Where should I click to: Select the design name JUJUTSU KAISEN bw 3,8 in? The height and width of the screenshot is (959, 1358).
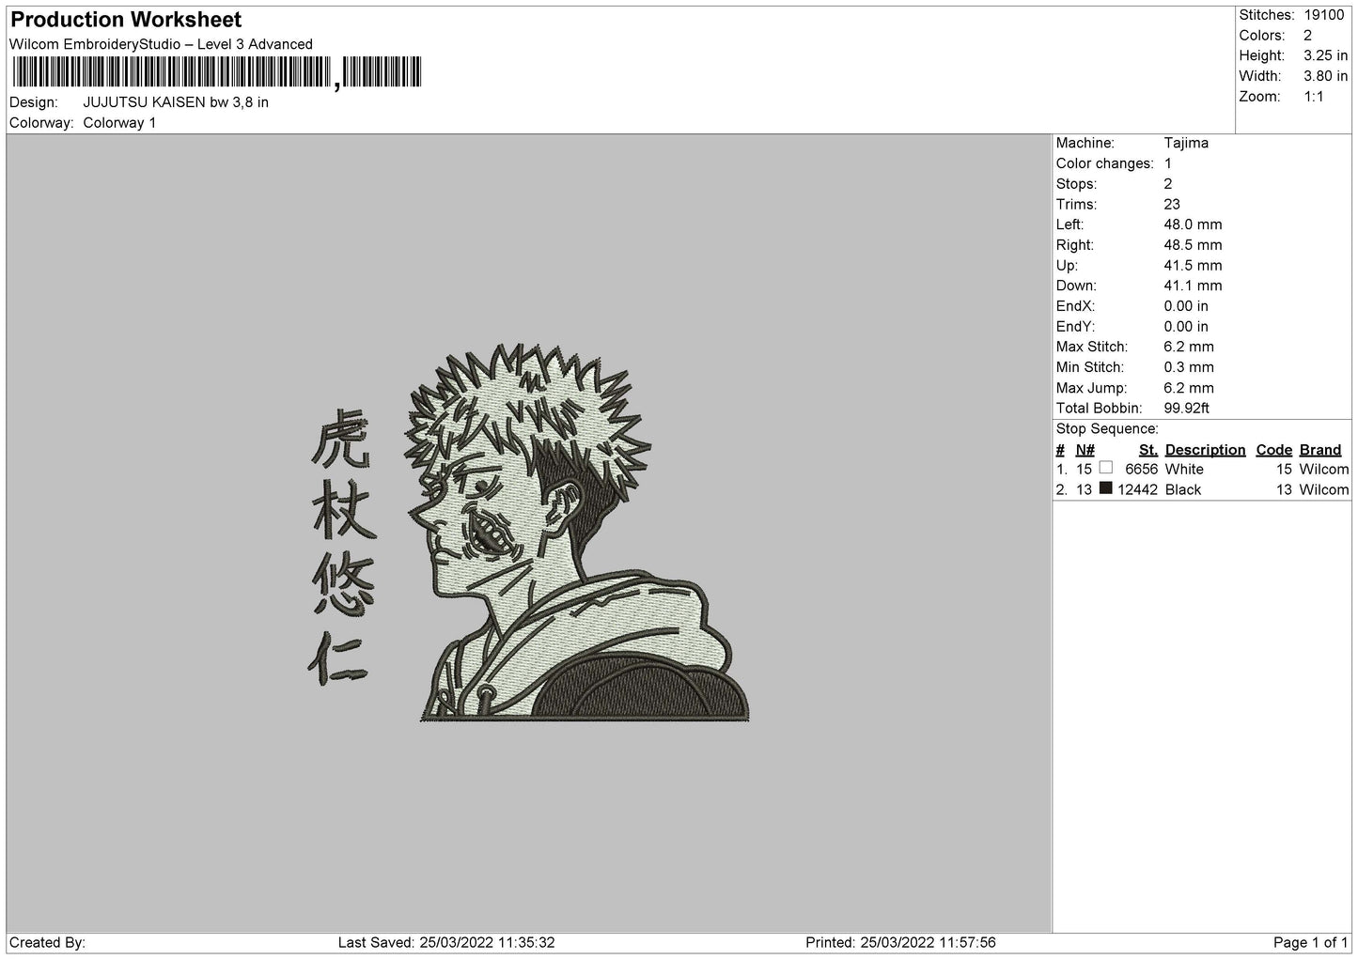point(176,102)
